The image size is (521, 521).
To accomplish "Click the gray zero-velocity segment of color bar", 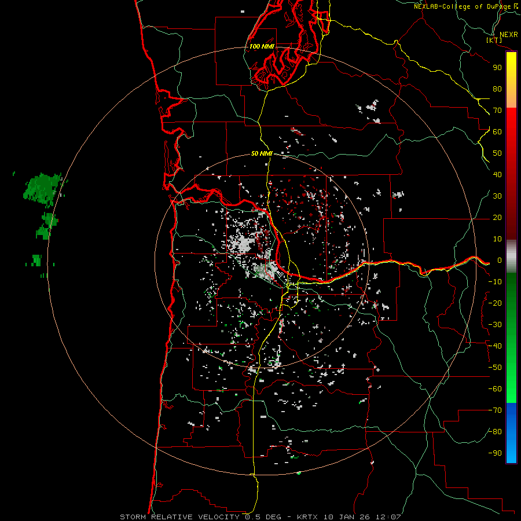I will click(511, 256).
